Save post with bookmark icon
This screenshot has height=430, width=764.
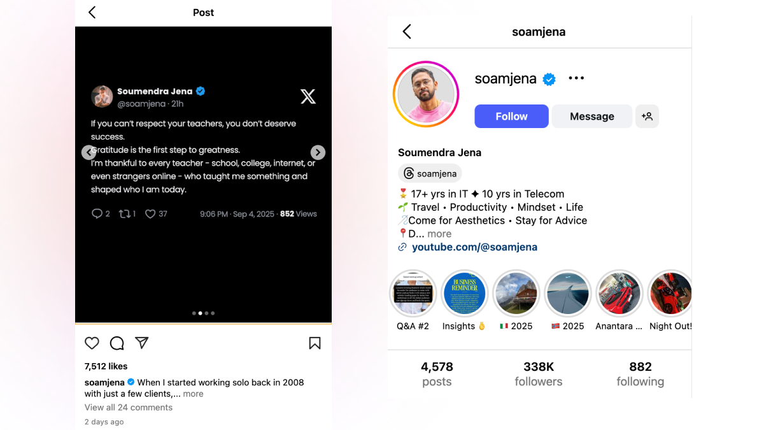click(x=315, y=343)
